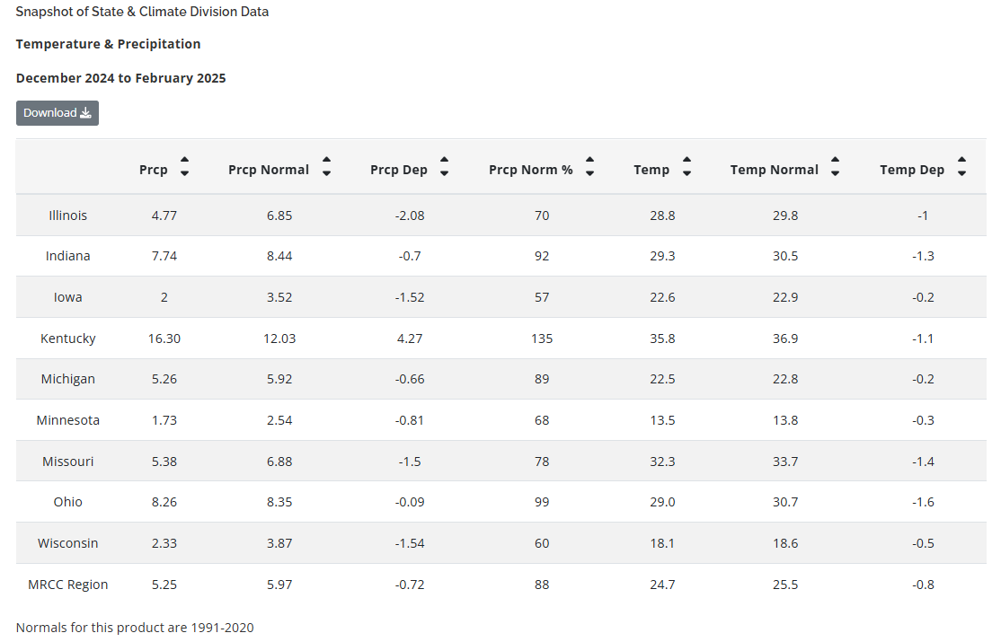1001x642 pixels.
Task: Sort by Prcp Norm % arrows
Action: pos(589,167)
